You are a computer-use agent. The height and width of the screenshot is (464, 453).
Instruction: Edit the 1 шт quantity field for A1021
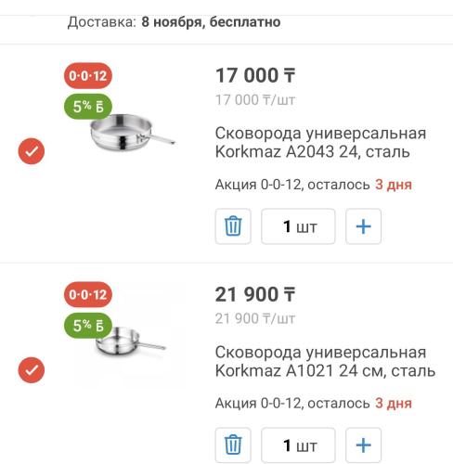pyautogui.click(x=298, y=445)
